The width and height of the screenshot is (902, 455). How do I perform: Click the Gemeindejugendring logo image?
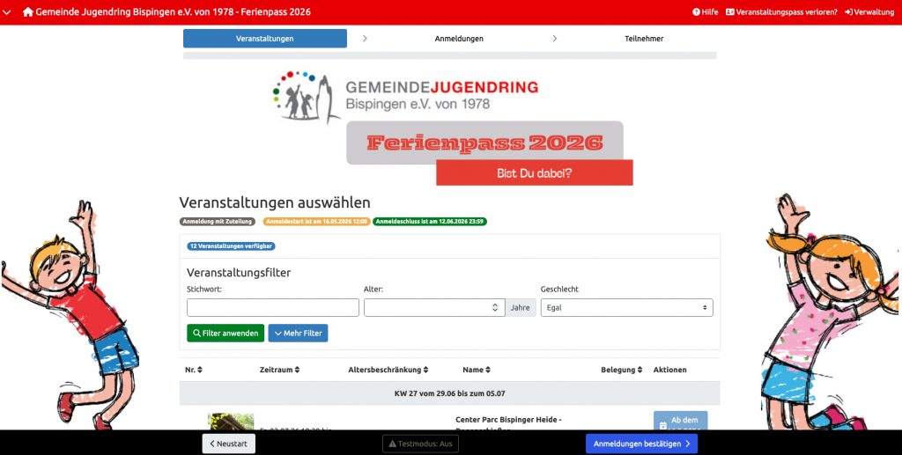[x=405, y=96]
